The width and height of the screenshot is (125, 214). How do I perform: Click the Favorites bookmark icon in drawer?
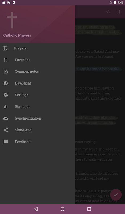[x=6, y=60]
